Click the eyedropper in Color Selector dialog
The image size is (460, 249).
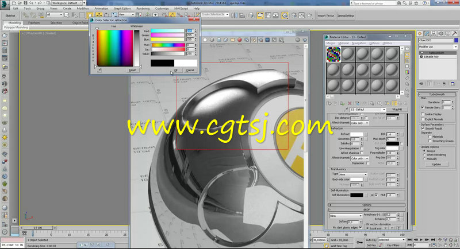[x=99, y=70]
